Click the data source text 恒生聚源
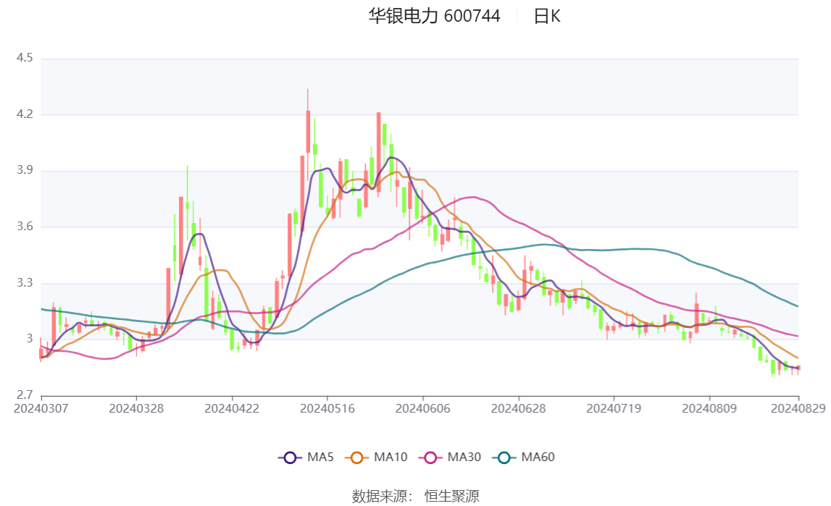This screenshot has width=831, height=506. (451, 496)
